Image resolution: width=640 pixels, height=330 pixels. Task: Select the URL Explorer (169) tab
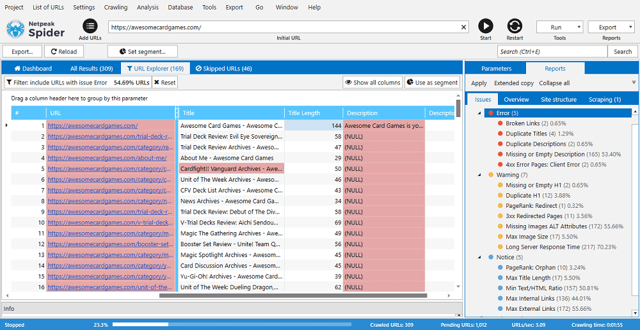point(155,68)
